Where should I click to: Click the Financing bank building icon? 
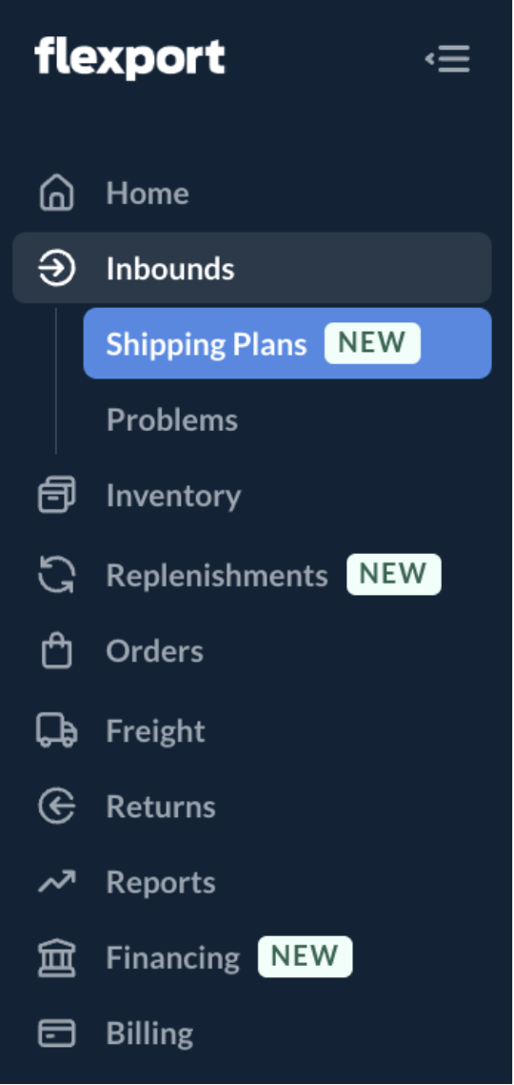point(57,957)
